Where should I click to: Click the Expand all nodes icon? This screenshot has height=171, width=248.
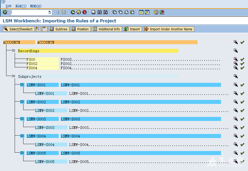click(x=38, y=29)
